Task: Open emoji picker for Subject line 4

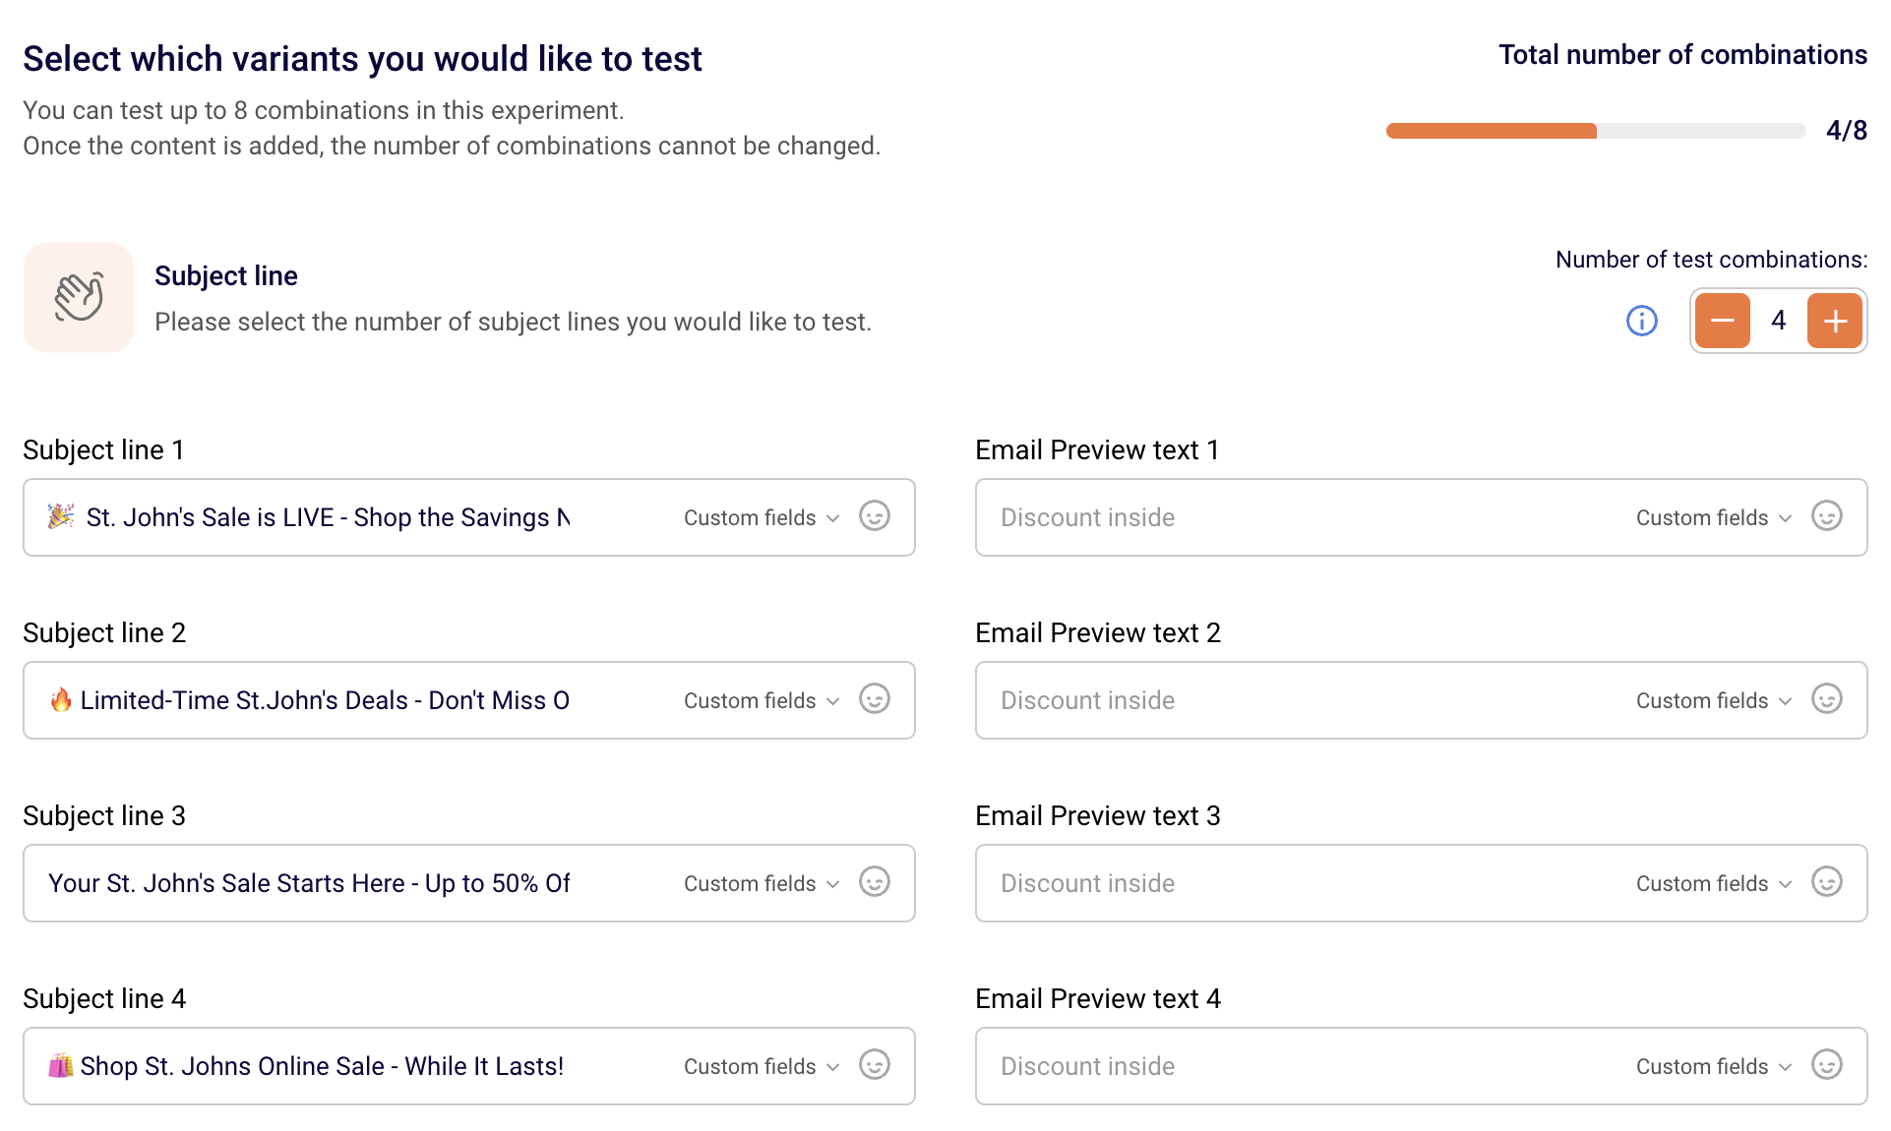Action: [874, 1065]
